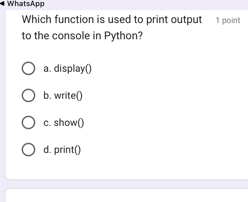
Task: Click the lavender gap between question cards
Action: [x=127, y=184]
